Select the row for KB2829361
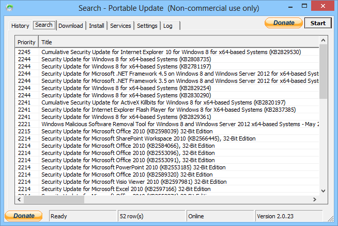The width and height of the screenshot is (338, 226). (167, 117)
